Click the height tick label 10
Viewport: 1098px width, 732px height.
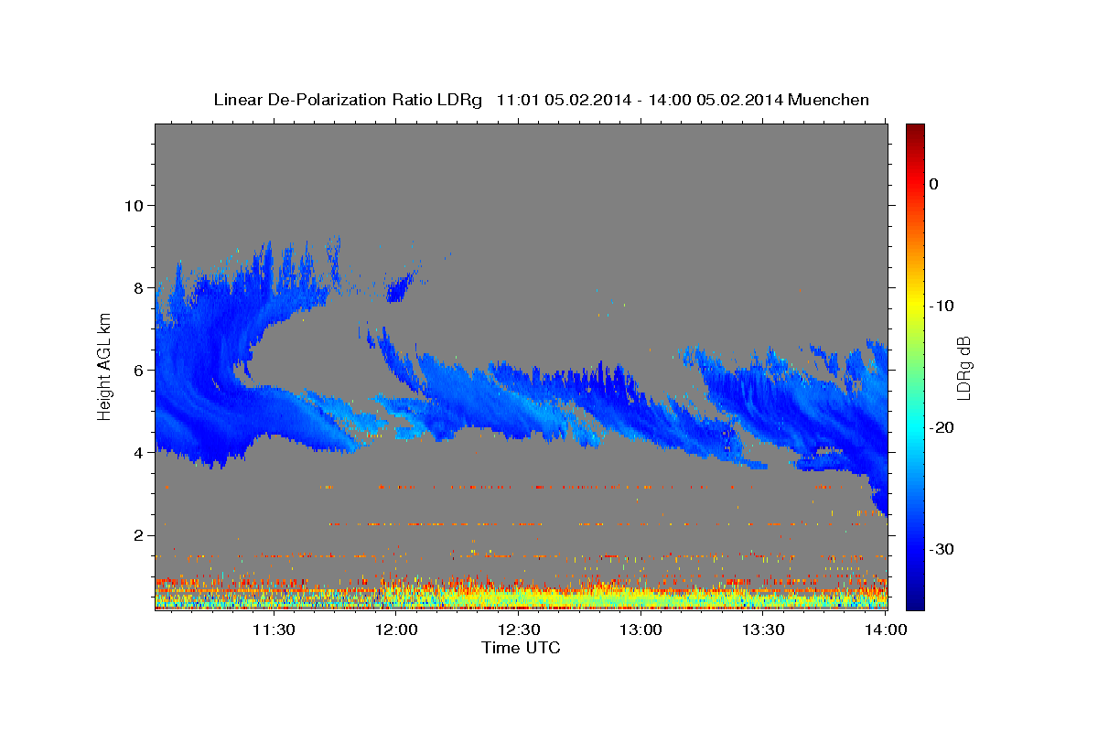(x=133, y=205)
